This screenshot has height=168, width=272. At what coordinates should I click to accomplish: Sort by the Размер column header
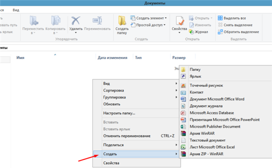(x=179, y=58)
